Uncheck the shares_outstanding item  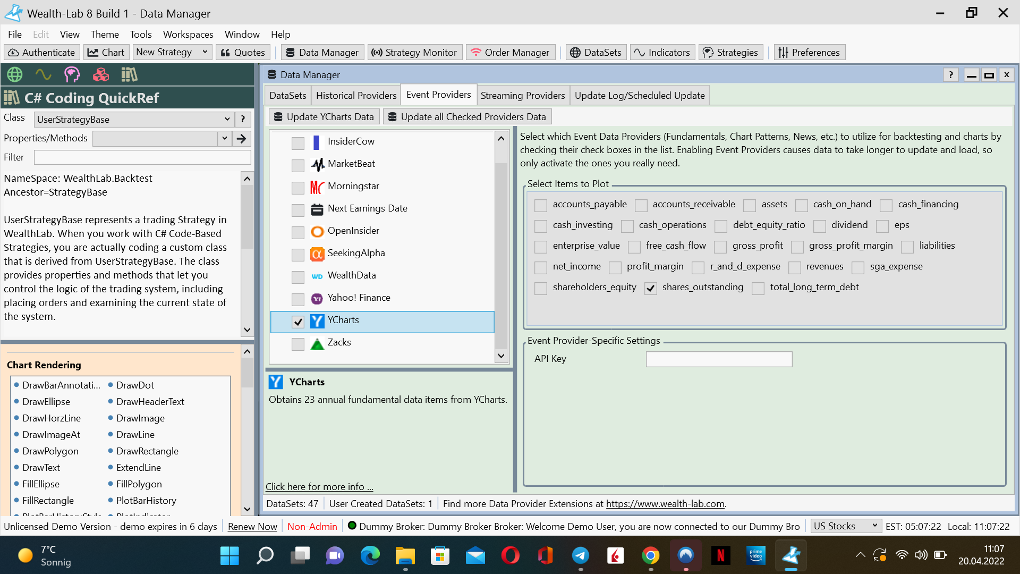(x=651, y=288)
